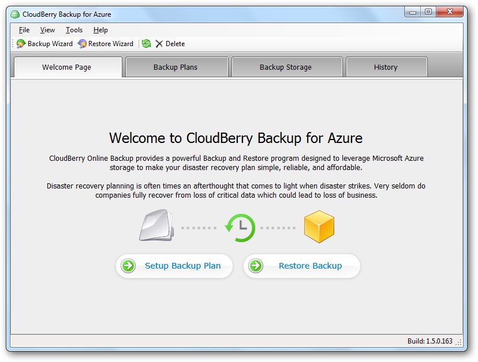Screen dimensions: 478x362
Task: Click the Restore Backup link
Action: point(311,266)
